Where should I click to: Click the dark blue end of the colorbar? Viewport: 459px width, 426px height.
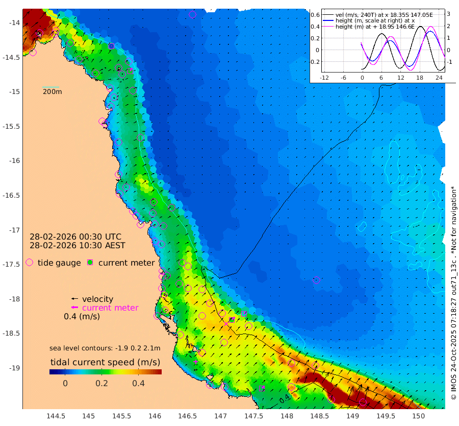click(53, 372)
